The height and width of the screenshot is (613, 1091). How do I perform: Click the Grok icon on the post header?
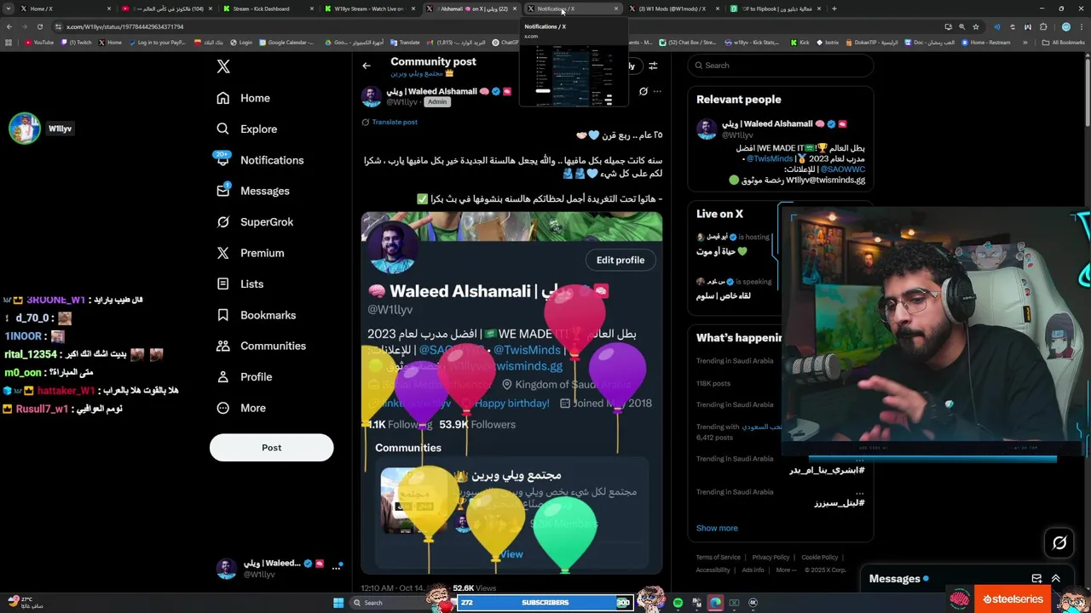[x=644, y=91]
